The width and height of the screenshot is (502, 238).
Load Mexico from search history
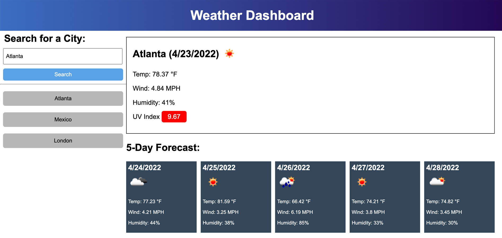(63, 120)
